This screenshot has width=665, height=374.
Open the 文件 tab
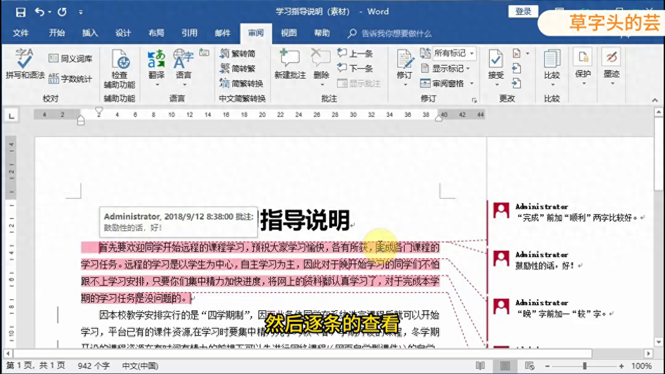pyautogui.click(x=20, y=33)
